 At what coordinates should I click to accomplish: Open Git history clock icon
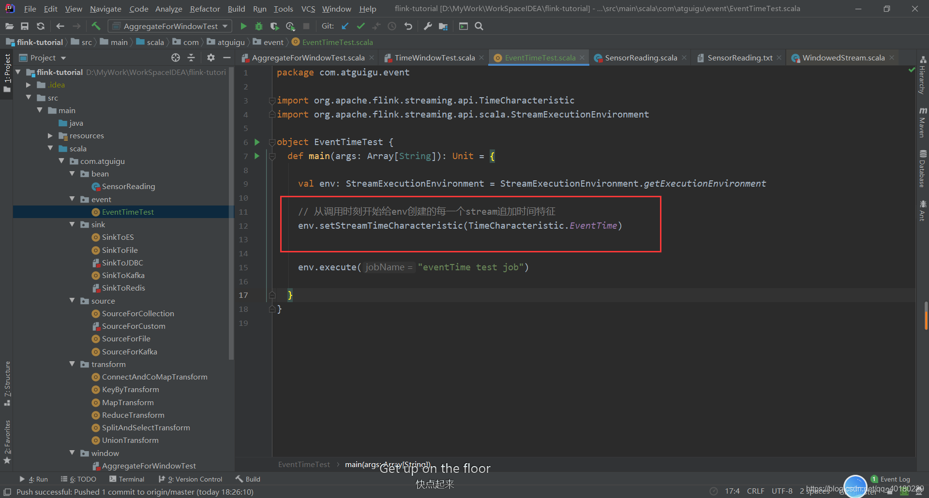pyautogui.click(x=392, y=26)
